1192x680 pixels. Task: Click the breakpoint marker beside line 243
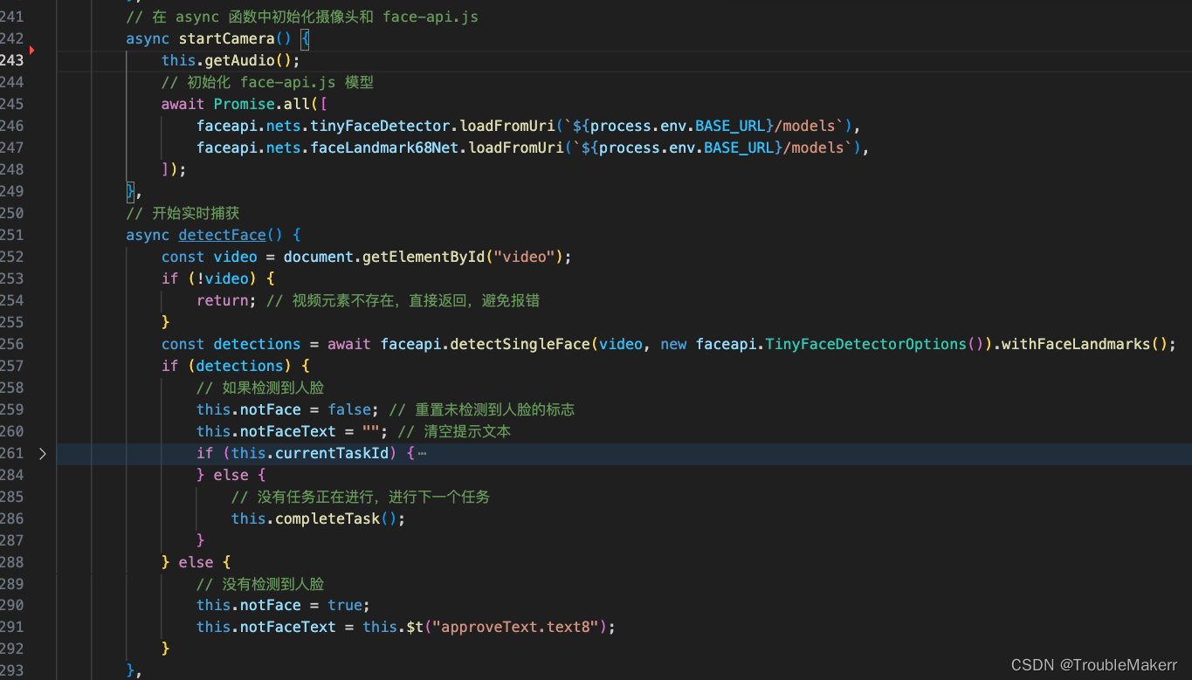click(x=31, y=51)
